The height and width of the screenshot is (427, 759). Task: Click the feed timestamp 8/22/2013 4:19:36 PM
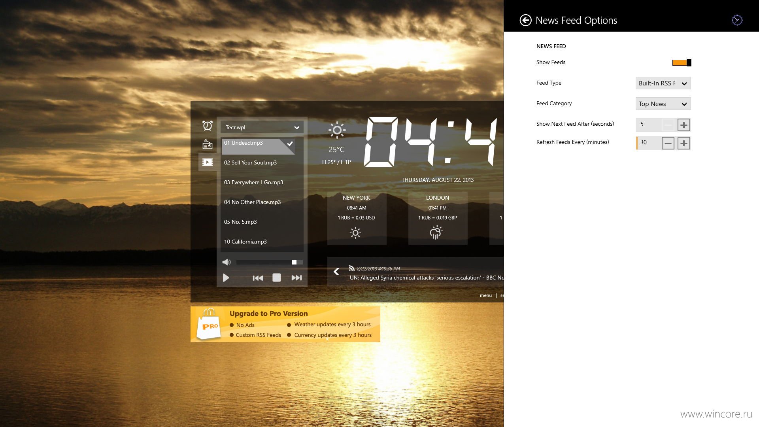(378, 268)
